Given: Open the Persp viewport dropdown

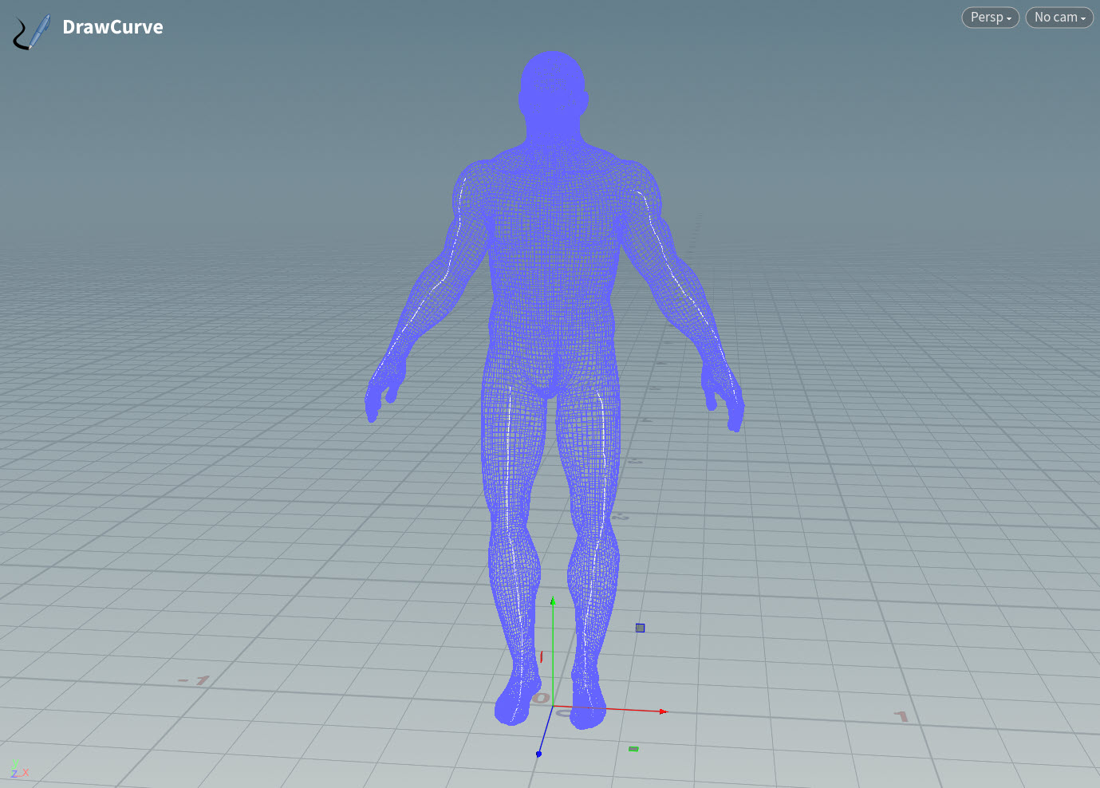Looking at the screenshot, I should pos(990,18).
